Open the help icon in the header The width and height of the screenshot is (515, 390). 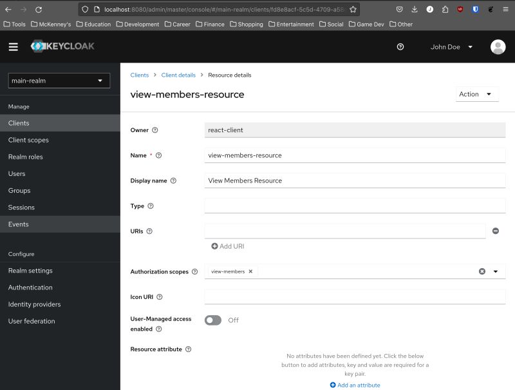click(400, 46)
